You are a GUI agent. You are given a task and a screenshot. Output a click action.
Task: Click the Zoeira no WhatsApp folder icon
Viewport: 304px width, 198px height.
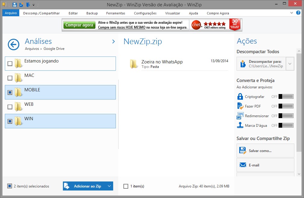(134, 64)
